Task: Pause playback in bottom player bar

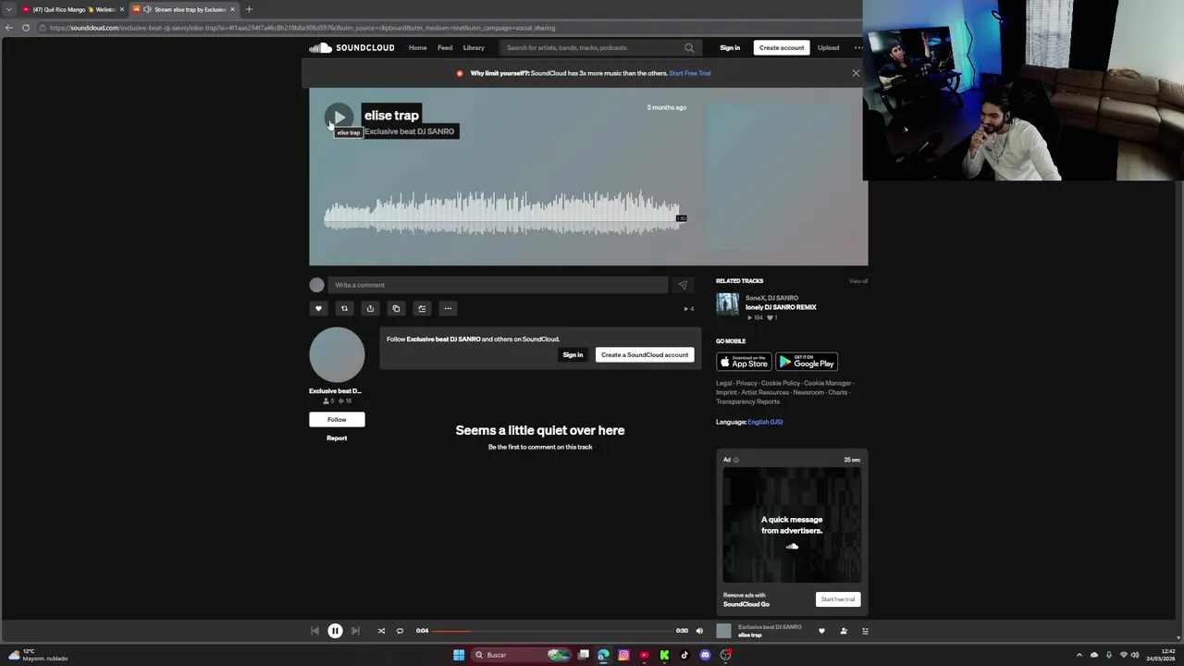Action: coord(335,631)
